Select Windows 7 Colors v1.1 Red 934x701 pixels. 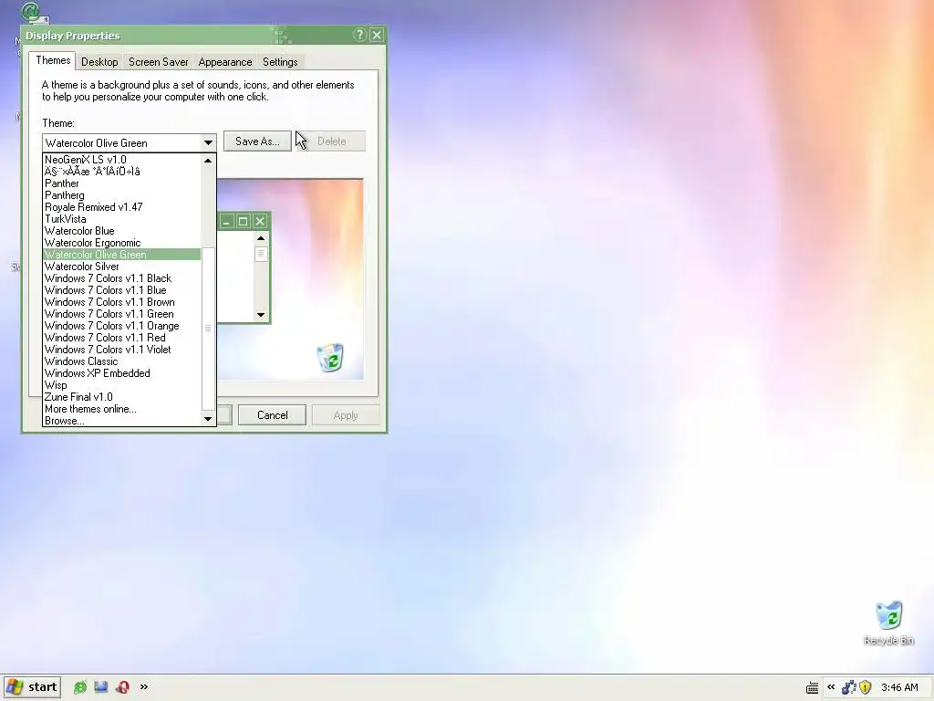click(x=122, y=338)
